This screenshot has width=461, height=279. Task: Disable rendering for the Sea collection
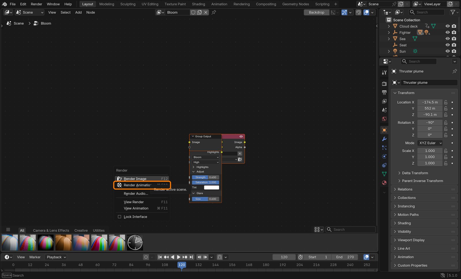point(454,39)
